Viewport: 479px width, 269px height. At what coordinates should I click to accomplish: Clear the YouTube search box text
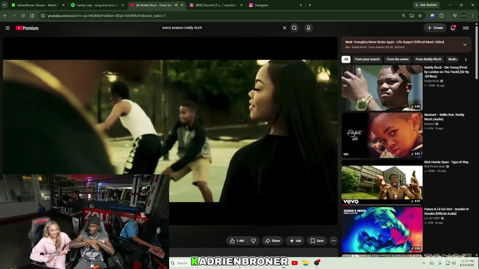pos(284,28)
